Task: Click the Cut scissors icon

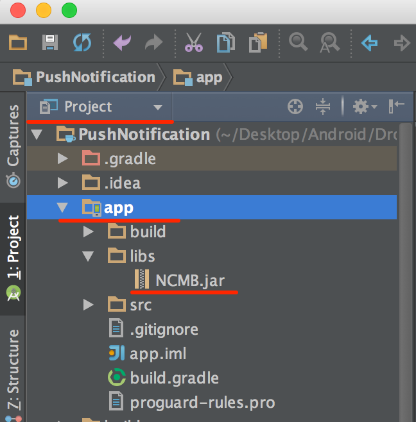Action: (194, 42)
